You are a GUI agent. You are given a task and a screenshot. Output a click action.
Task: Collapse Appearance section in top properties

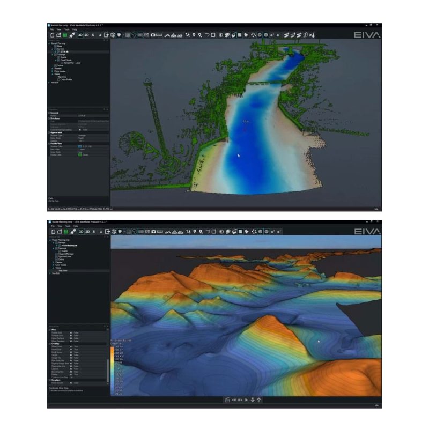coord(49,132)
